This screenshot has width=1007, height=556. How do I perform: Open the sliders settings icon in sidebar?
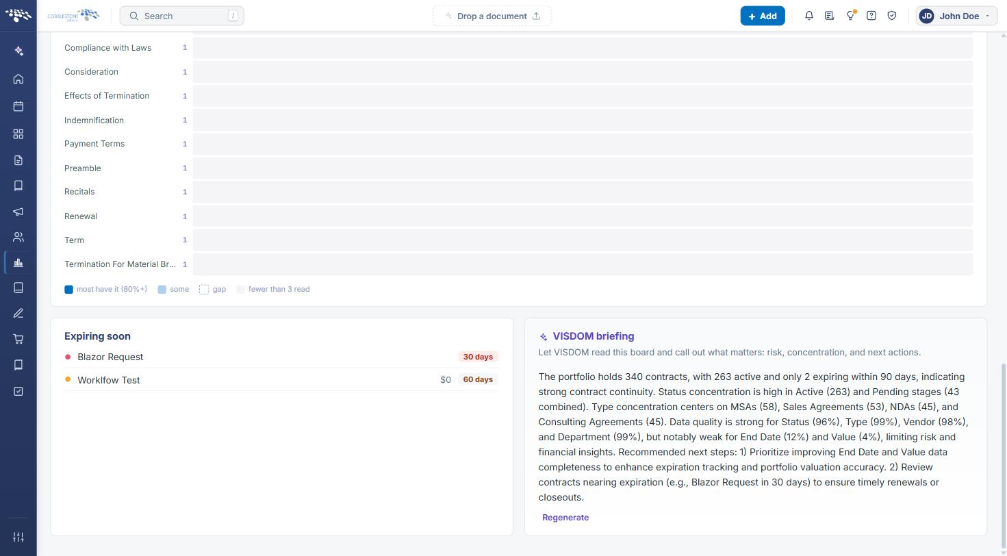point(18,537)
